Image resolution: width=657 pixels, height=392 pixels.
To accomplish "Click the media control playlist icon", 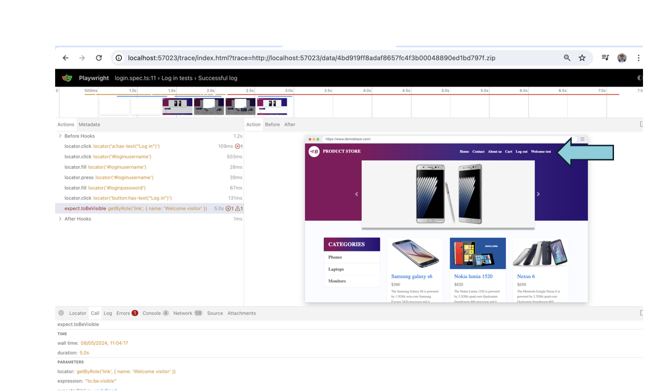I will 605,58.
